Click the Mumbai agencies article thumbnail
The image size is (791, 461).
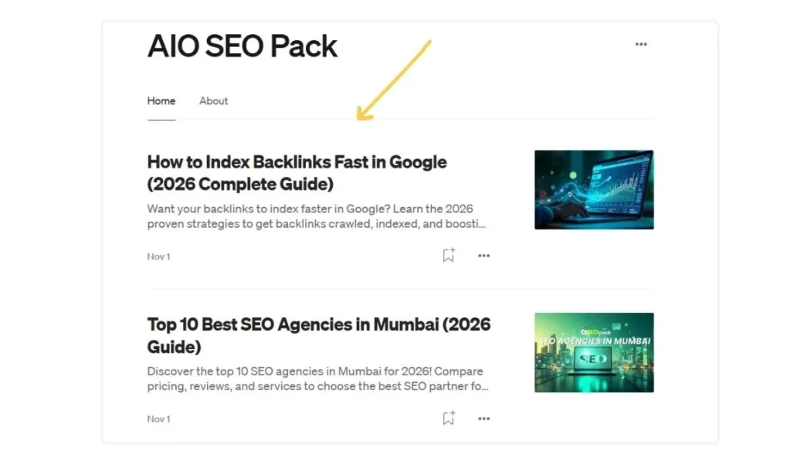593,352
